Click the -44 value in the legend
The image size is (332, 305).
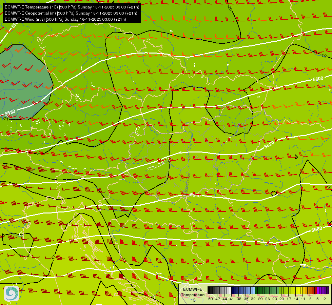[224, 299]
